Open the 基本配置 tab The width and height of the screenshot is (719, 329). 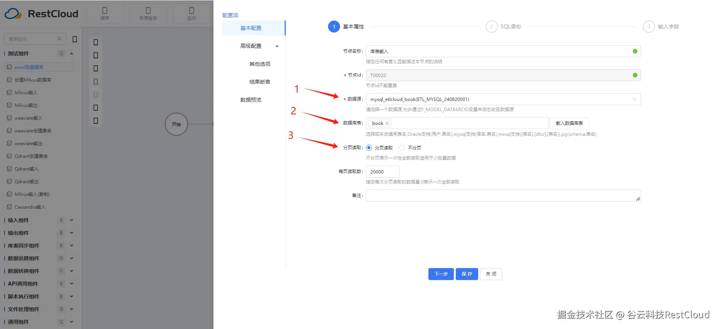tap(254, 28)
